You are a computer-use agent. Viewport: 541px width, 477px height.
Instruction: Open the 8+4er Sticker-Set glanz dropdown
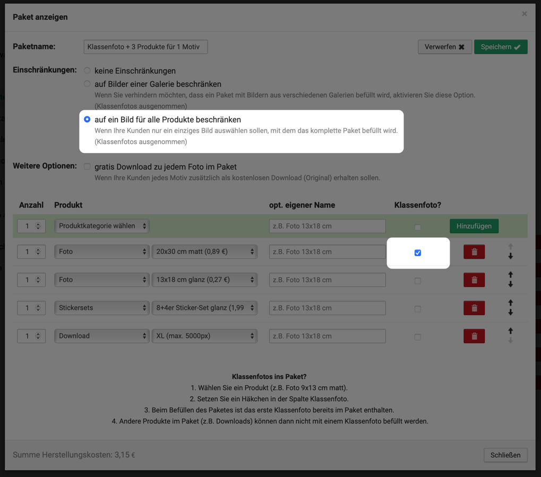[204, 308]
